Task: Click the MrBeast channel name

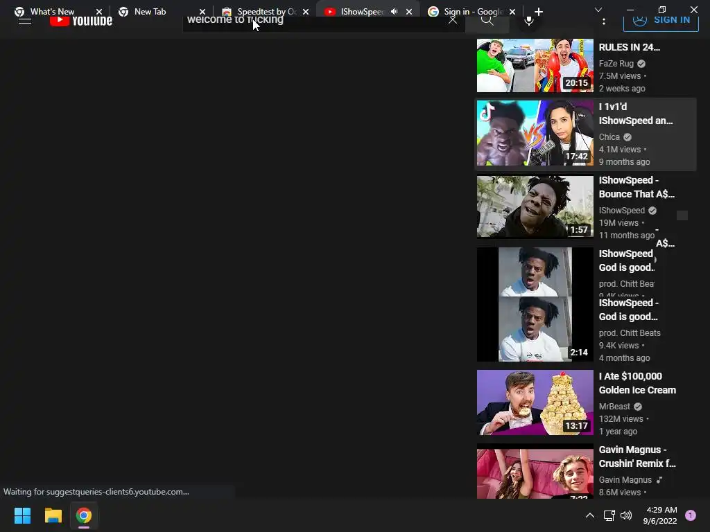Action: tap(614, 406)
